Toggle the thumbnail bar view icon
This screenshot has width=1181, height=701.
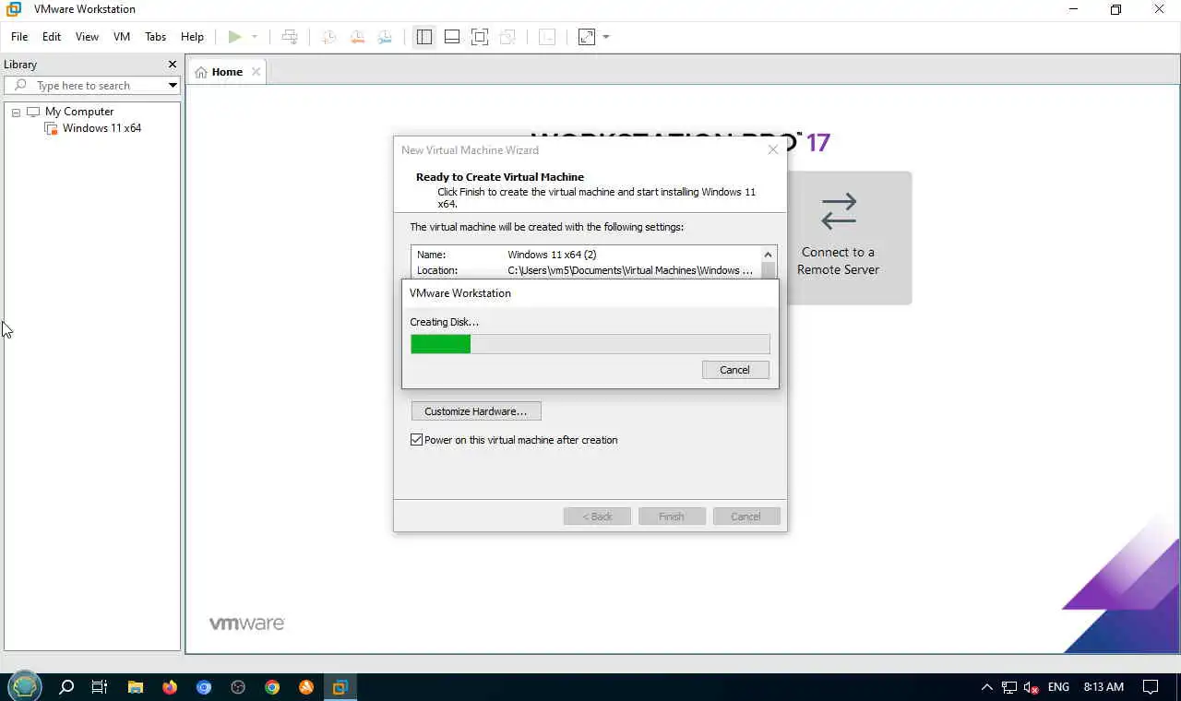[452, 37]
